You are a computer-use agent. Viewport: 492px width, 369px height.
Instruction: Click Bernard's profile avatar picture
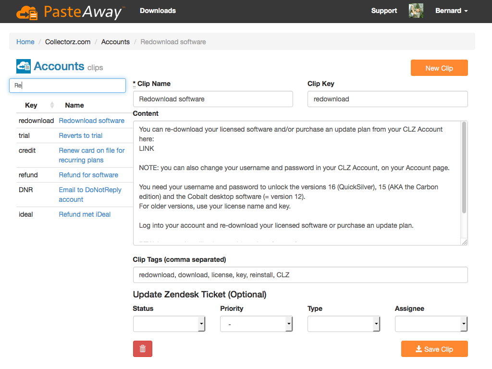pyautogui.click(x=416, y=11)
